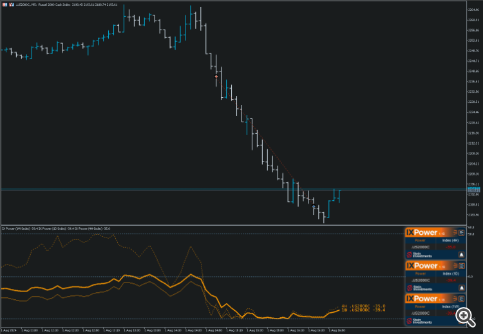Click the Index (4H) column header
The height and width of the screenshot is (334, 483).
coord(451,241)
